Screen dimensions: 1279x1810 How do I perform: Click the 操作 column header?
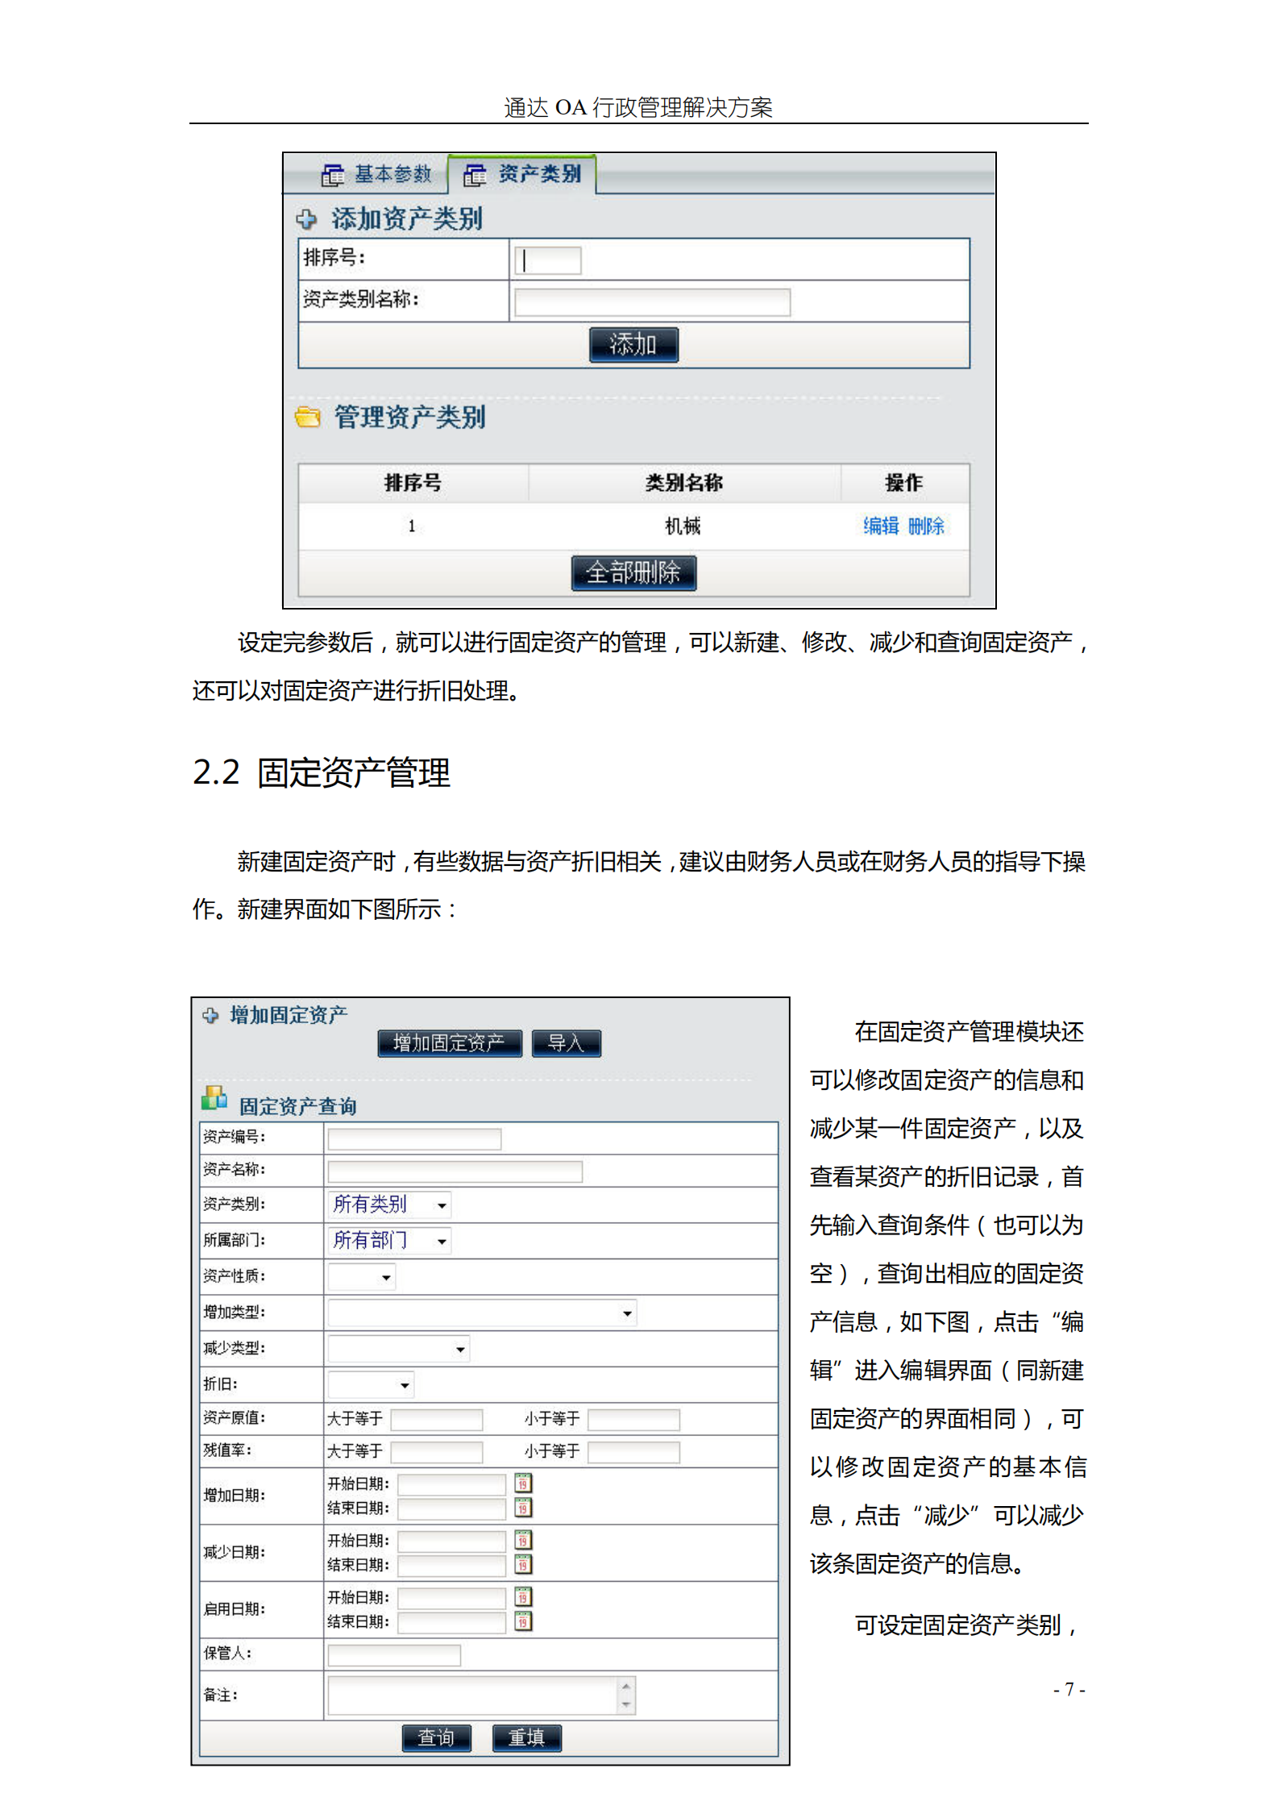click(x=904, y=483)
